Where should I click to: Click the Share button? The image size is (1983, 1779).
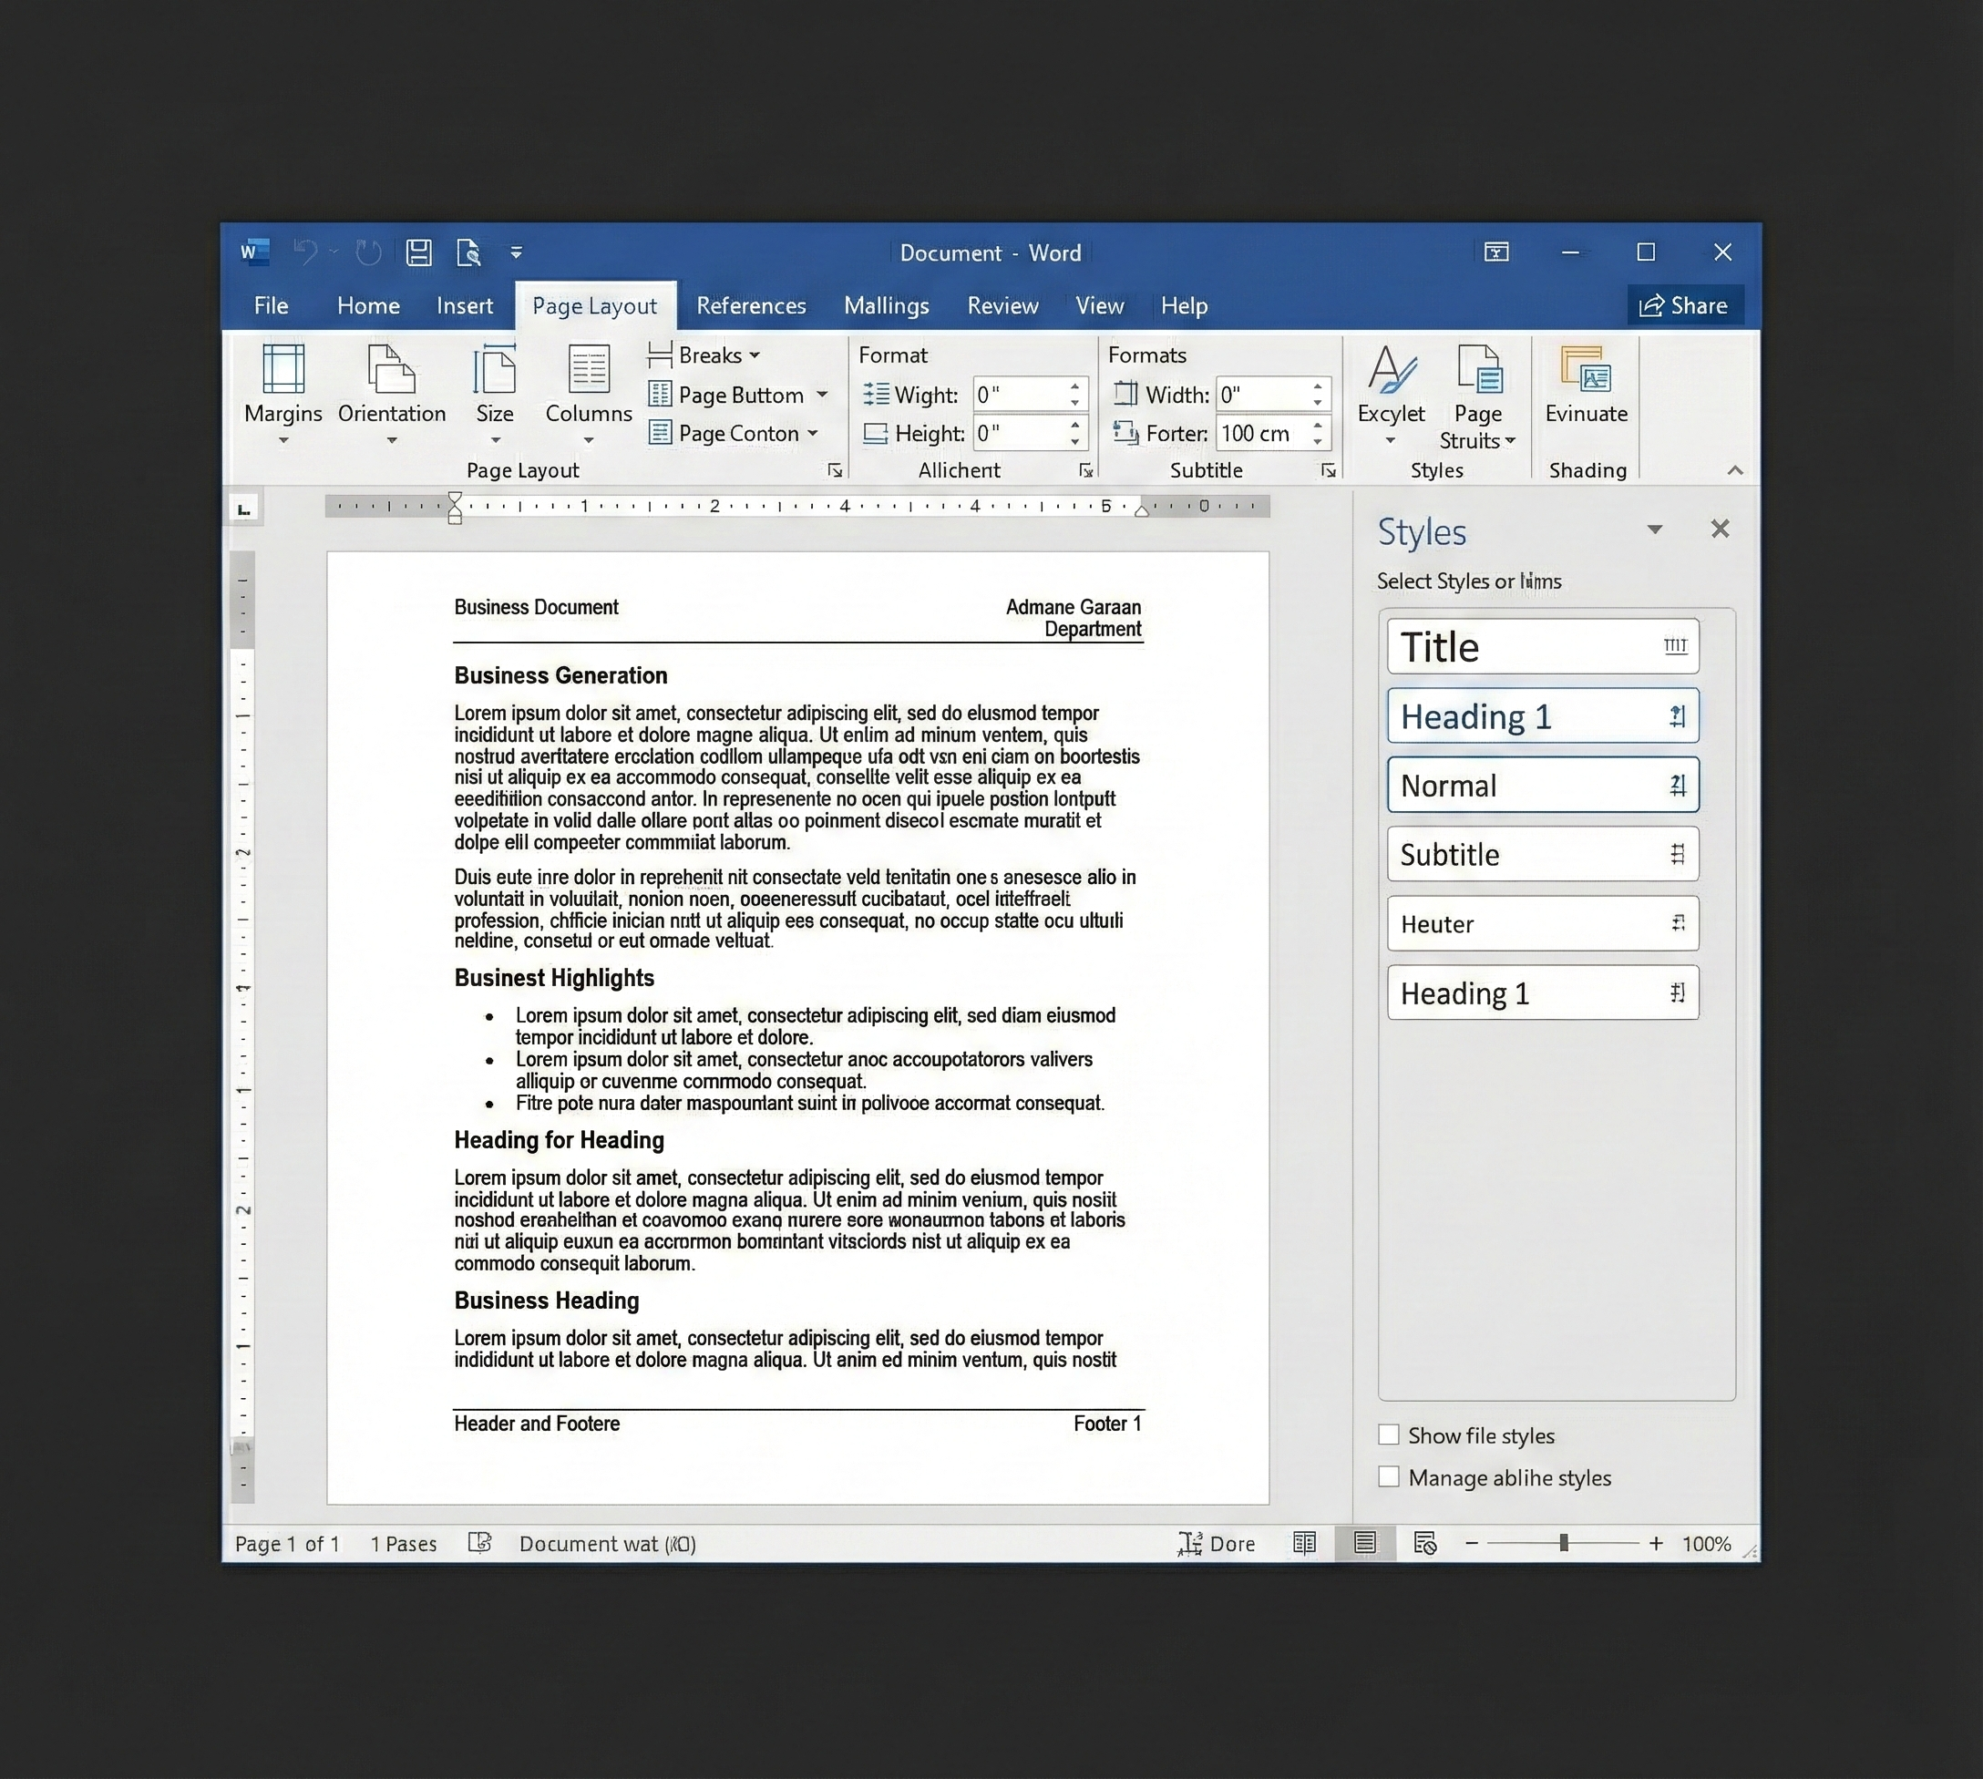1684,306
